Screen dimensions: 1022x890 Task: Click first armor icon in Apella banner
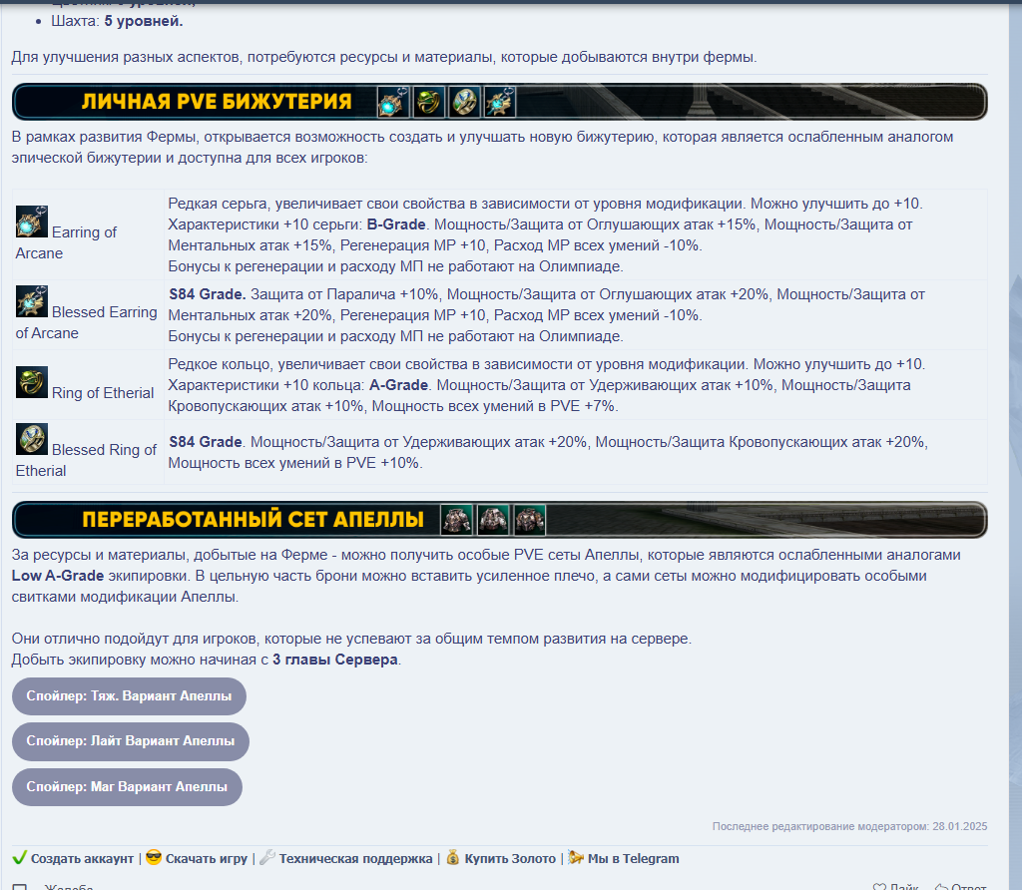pyautogui.click(x=457, y=520)
